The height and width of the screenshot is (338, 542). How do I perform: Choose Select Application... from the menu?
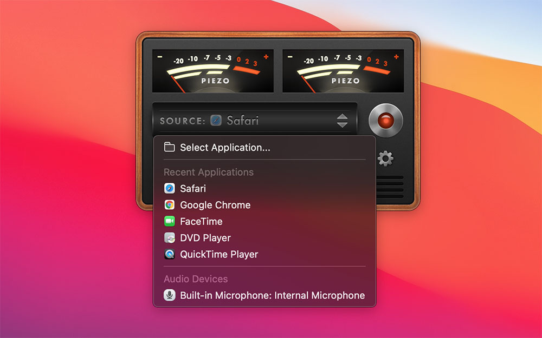[264, 148]
